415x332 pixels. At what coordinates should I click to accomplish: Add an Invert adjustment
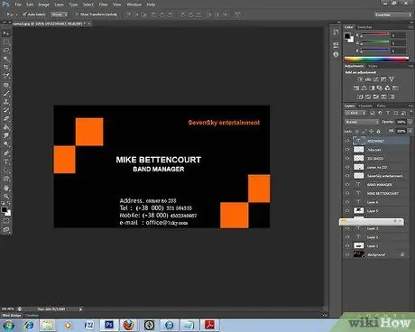pyautogui.click(x=360, y=97)
